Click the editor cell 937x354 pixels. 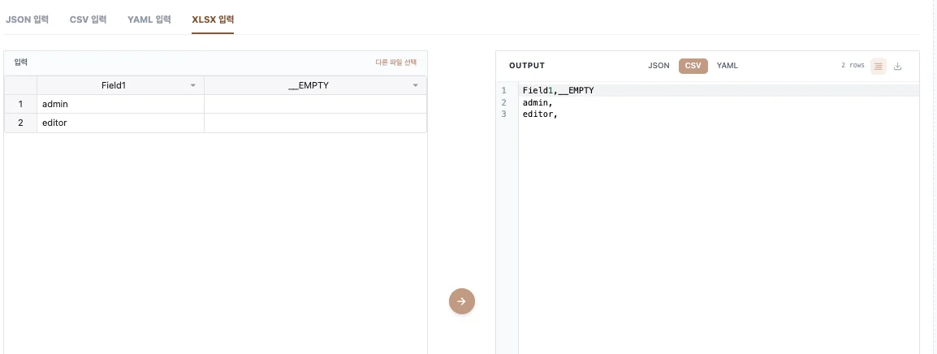click(120, 123)
